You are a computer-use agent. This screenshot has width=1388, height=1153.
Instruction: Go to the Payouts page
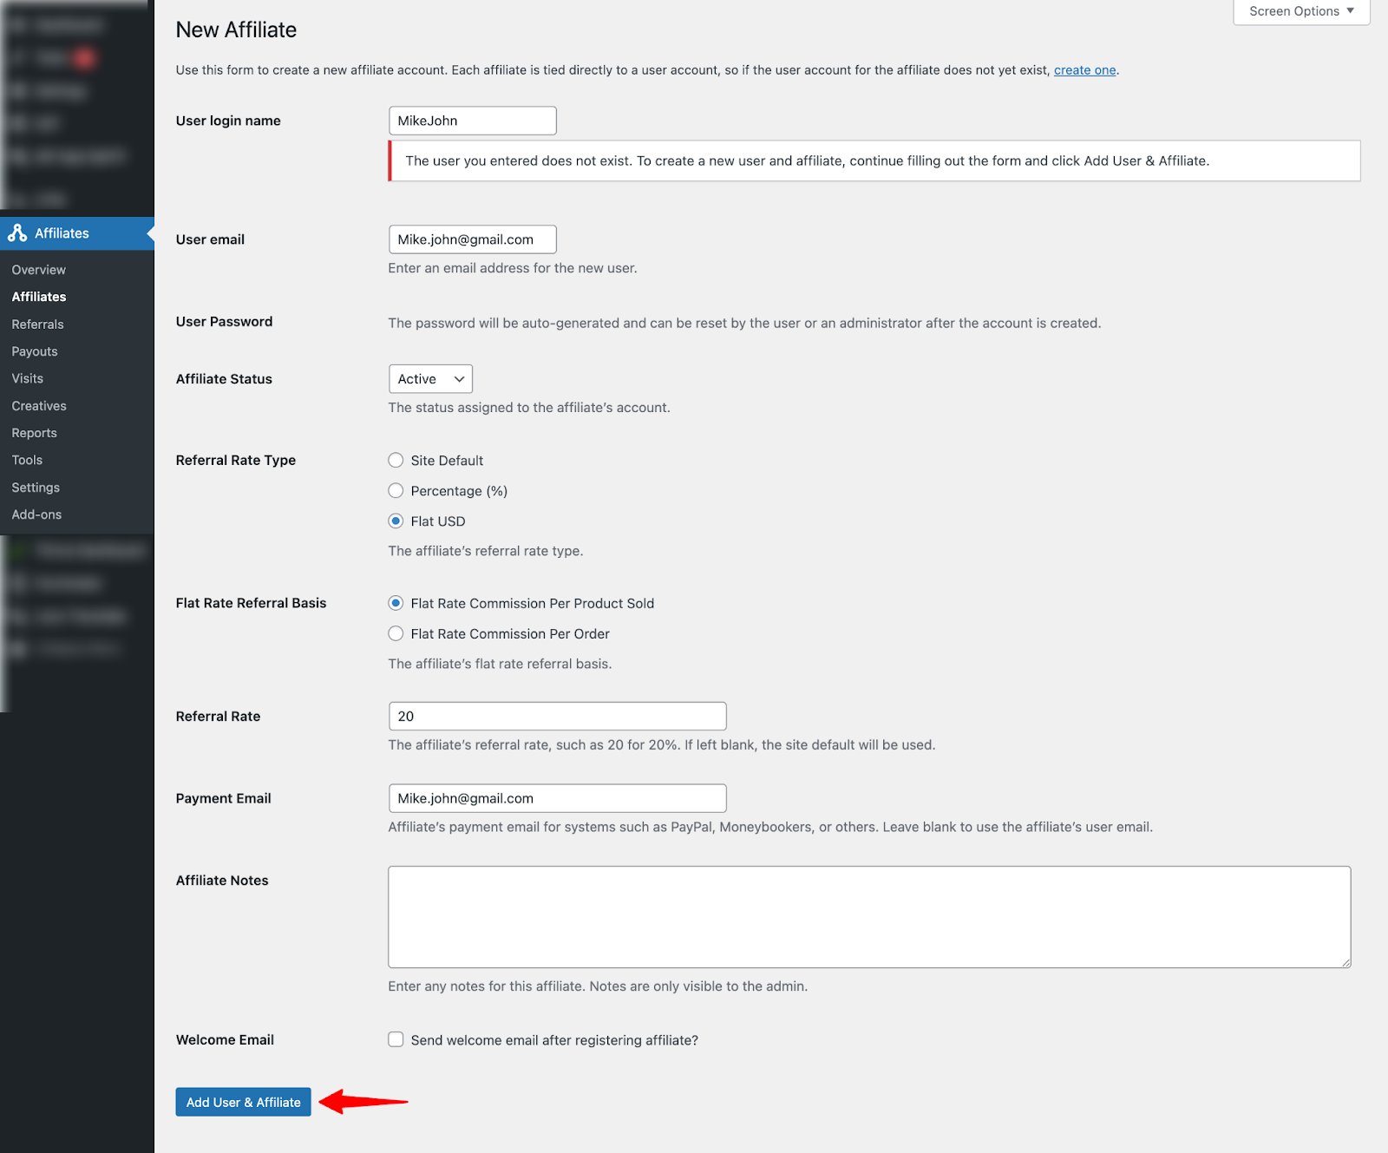tap(34, 350)
